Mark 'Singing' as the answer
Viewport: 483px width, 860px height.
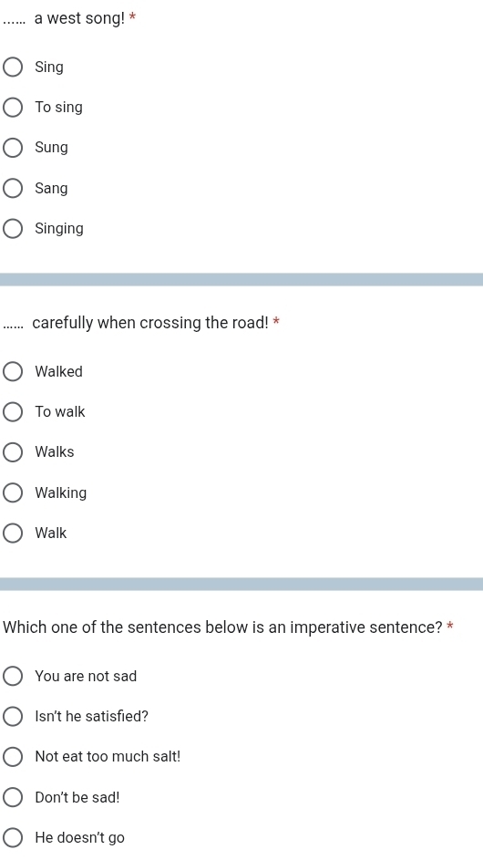tap(13, 229)
